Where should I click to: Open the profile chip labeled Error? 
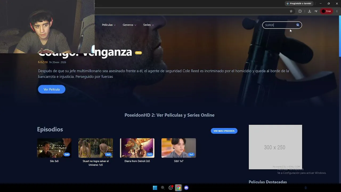coord(326,11)
